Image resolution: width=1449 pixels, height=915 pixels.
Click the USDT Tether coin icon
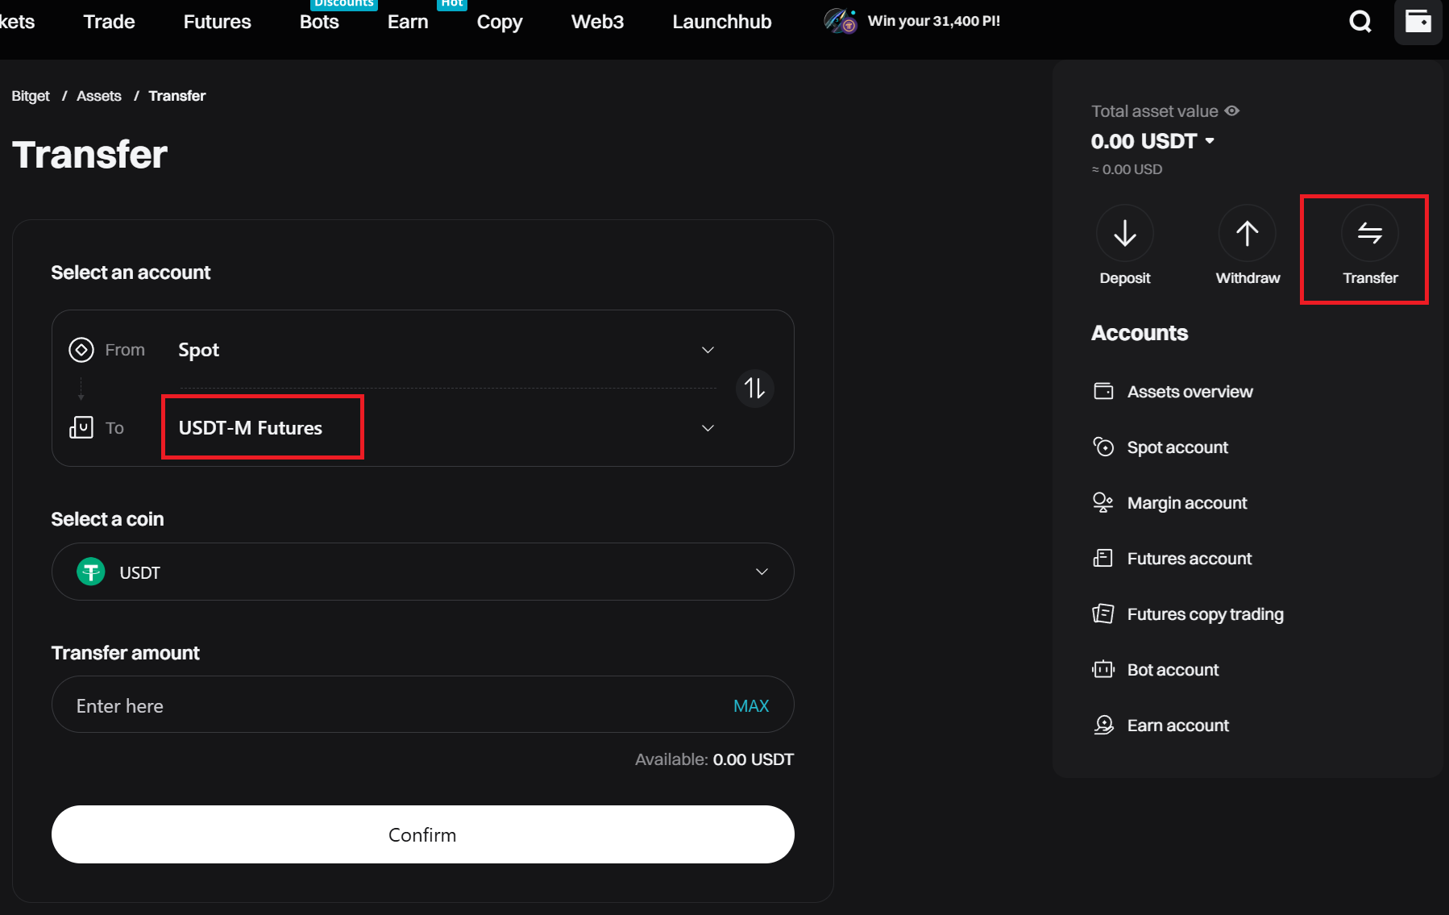(x=91, y=572)
